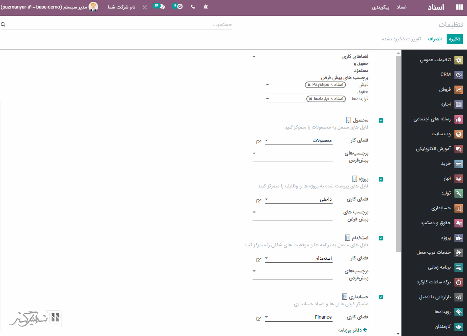Select Timesheets (برگه ساعات کارکرد) sidebar icon

click(x=459, y=282)
